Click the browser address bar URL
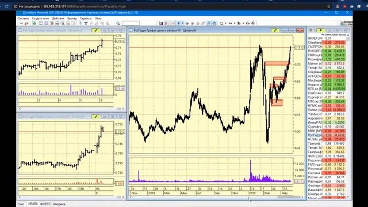Viewport: 368px width, 207px height. pyautogui.click(x=85, y=6)
